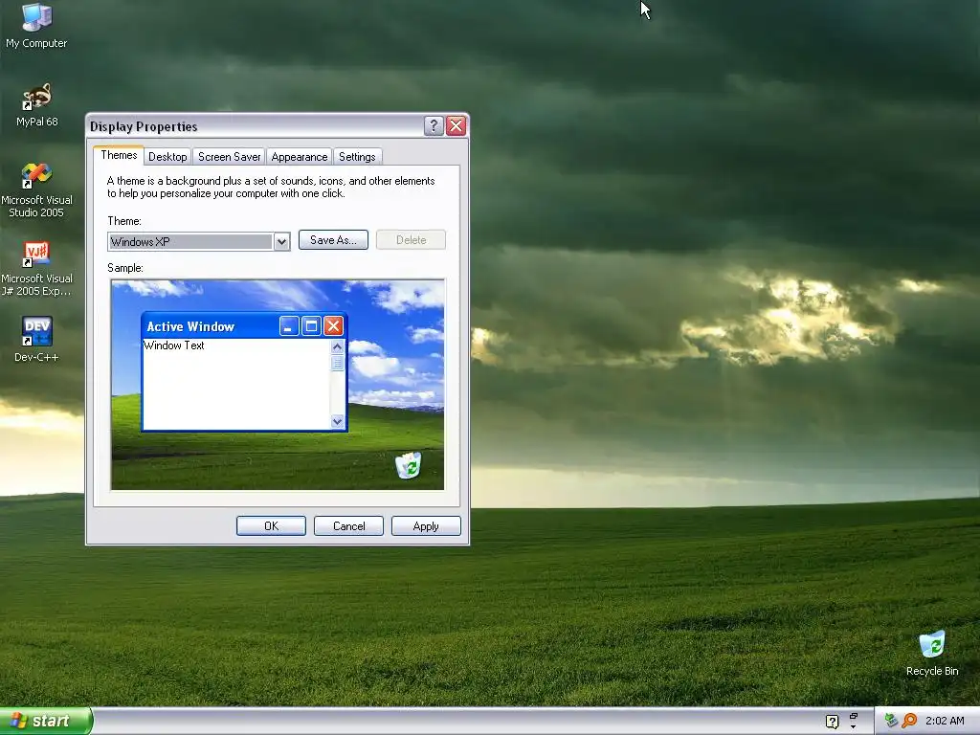Switch to the Appearance tab
The image size is (980, 735).
pyautogui.click(x=300, y=157)
